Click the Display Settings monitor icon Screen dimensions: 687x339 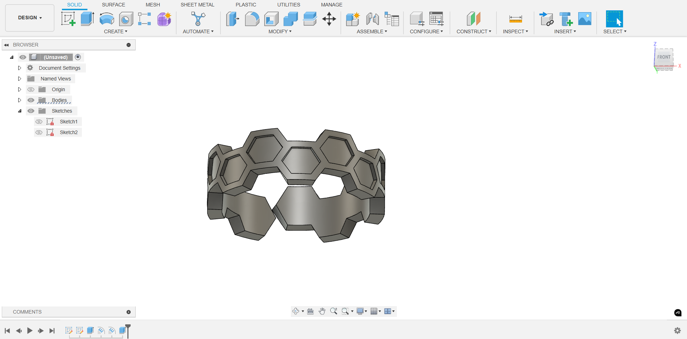point(360,311)
